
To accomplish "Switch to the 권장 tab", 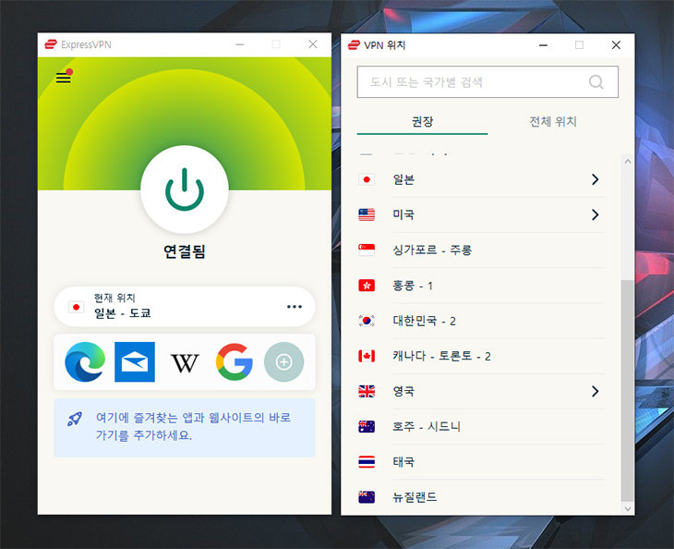I will 422,122.
